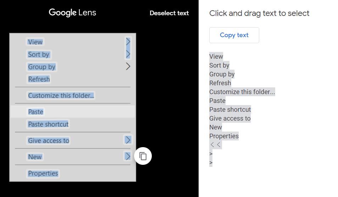
Task: Click the copy icon beside the image
Action: pos(143,156)
